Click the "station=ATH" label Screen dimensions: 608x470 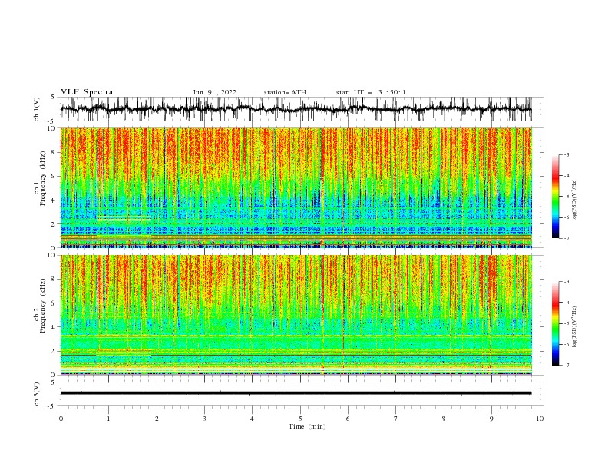(285, 92)
